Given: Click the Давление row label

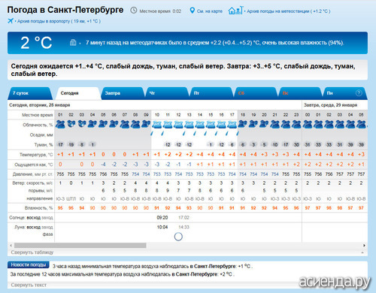Looking at the screenshot, I should tap(34, 174).
